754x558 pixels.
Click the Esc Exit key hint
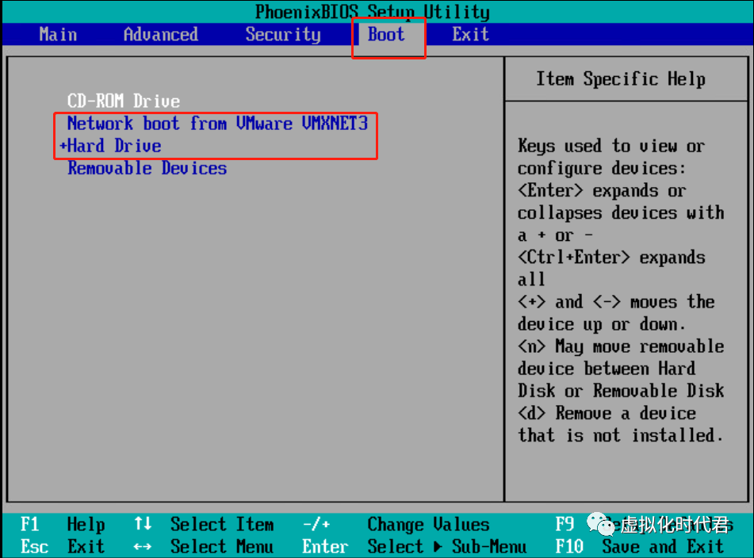tap(63, 546)
